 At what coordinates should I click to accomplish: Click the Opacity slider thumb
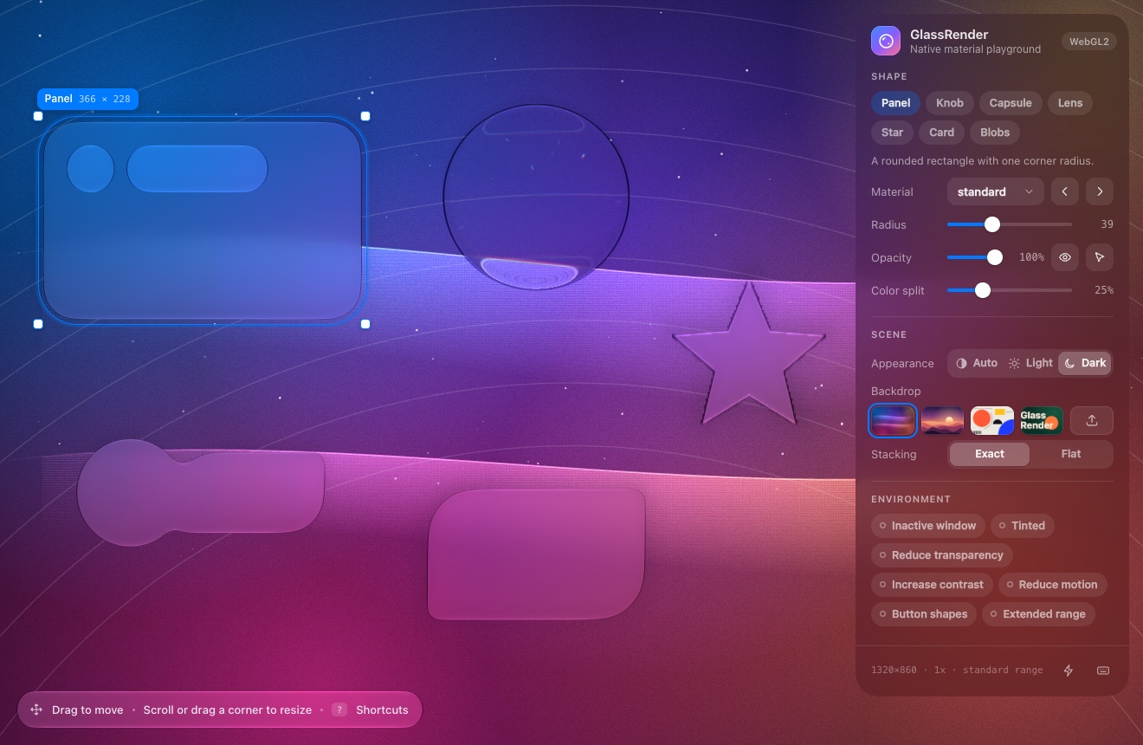tap(995, 257)
